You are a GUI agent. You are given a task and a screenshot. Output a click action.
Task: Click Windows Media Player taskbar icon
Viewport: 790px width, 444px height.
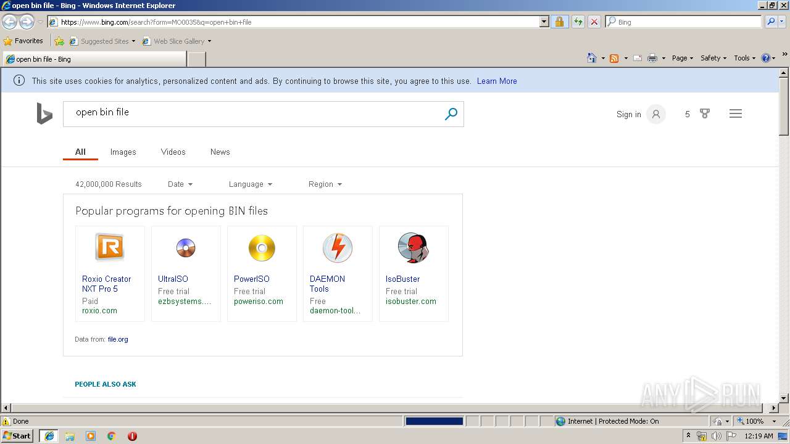[x=91, y=436]
